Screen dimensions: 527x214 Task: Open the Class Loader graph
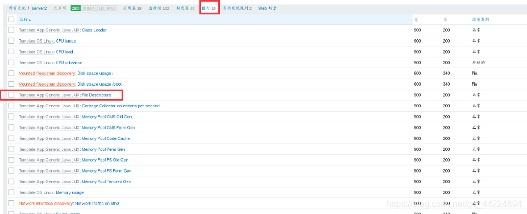pos(94,30)
